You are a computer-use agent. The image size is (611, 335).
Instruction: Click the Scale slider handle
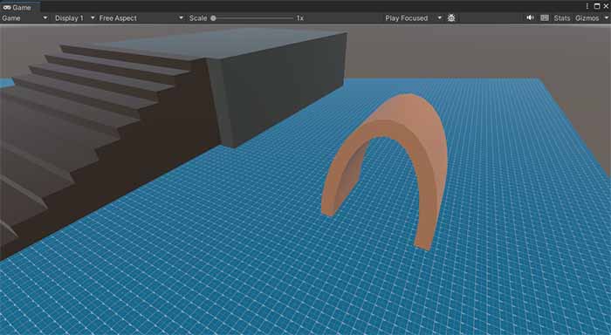click(213, 18)
